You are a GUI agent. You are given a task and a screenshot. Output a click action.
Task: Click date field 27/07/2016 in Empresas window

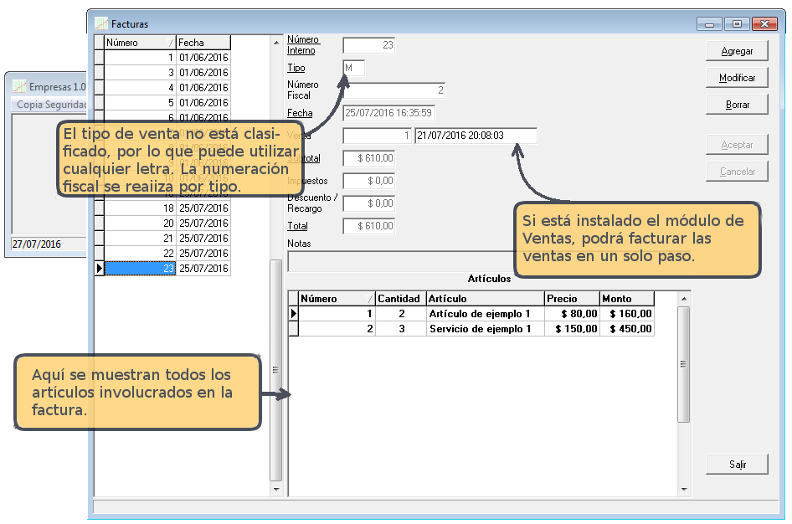click(x=48, y=244)
